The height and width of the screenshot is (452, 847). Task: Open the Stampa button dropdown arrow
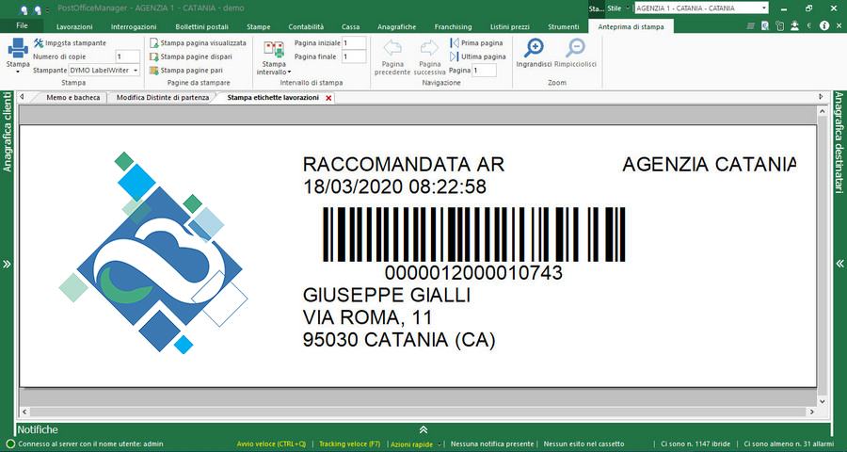pyautogui.click(x=18, y=72)
